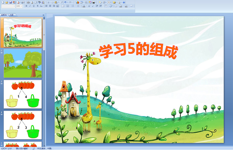This screenshot has height=150, width=233.
Task: Open the font name combo box
Action: click(x=8, y=6)
